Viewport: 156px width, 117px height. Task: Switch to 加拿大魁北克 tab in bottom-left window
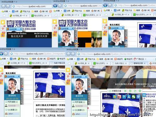58,63
